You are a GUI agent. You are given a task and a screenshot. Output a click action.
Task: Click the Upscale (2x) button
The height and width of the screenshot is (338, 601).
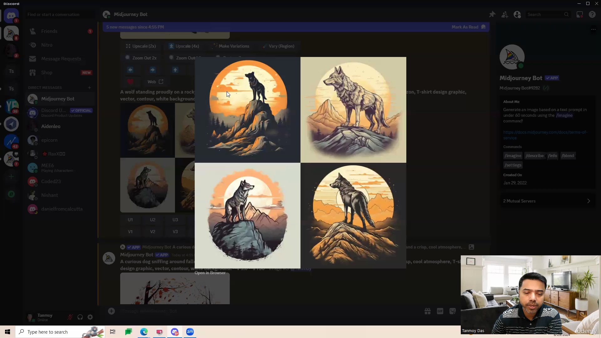(x=141, y=46)
